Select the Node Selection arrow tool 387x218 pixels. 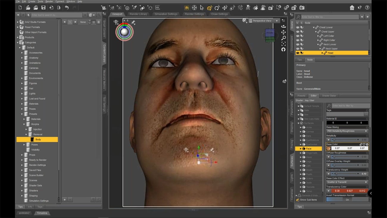point(202,7)
